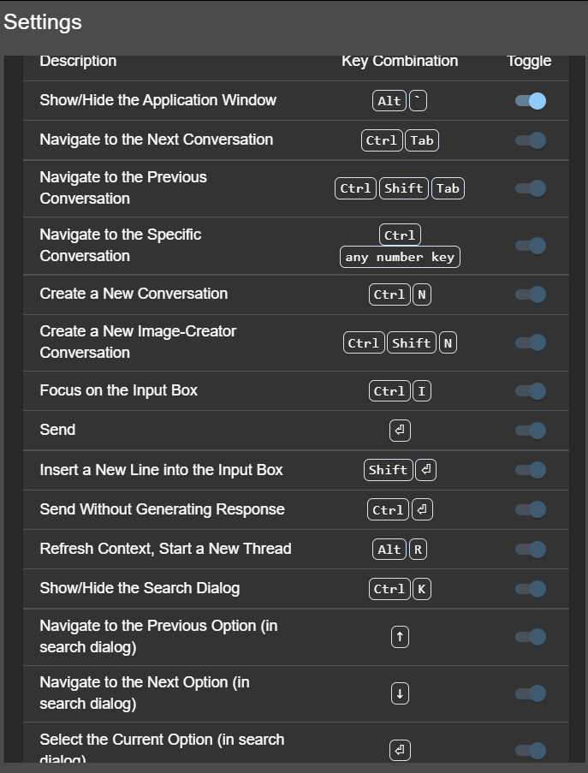Click the K keycap for search dialog
Screen dimensions: 588x773
pyautogui.click(x=421, y=589)
